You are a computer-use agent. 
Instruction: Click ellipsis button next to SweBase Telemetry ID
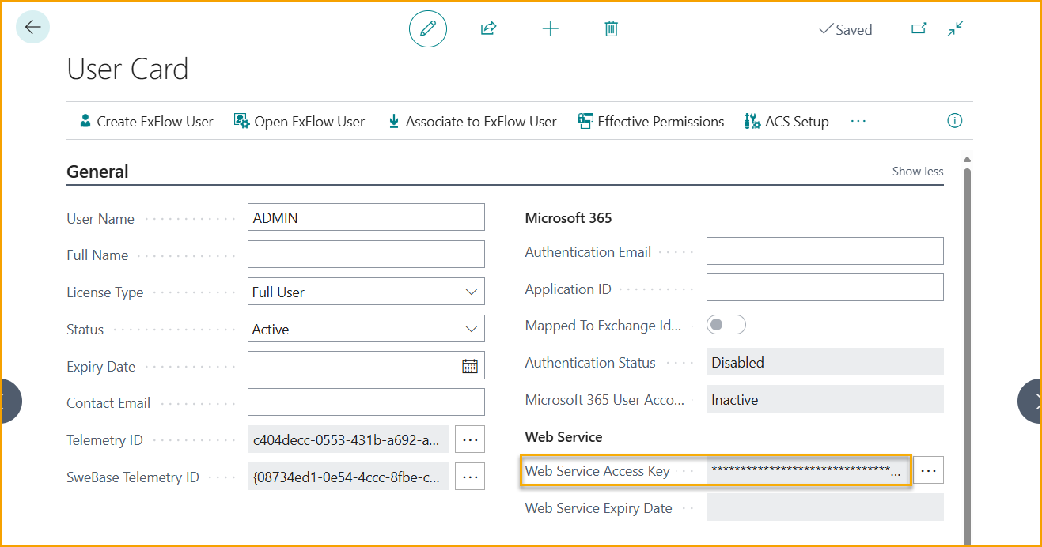[x=470, y=476]
